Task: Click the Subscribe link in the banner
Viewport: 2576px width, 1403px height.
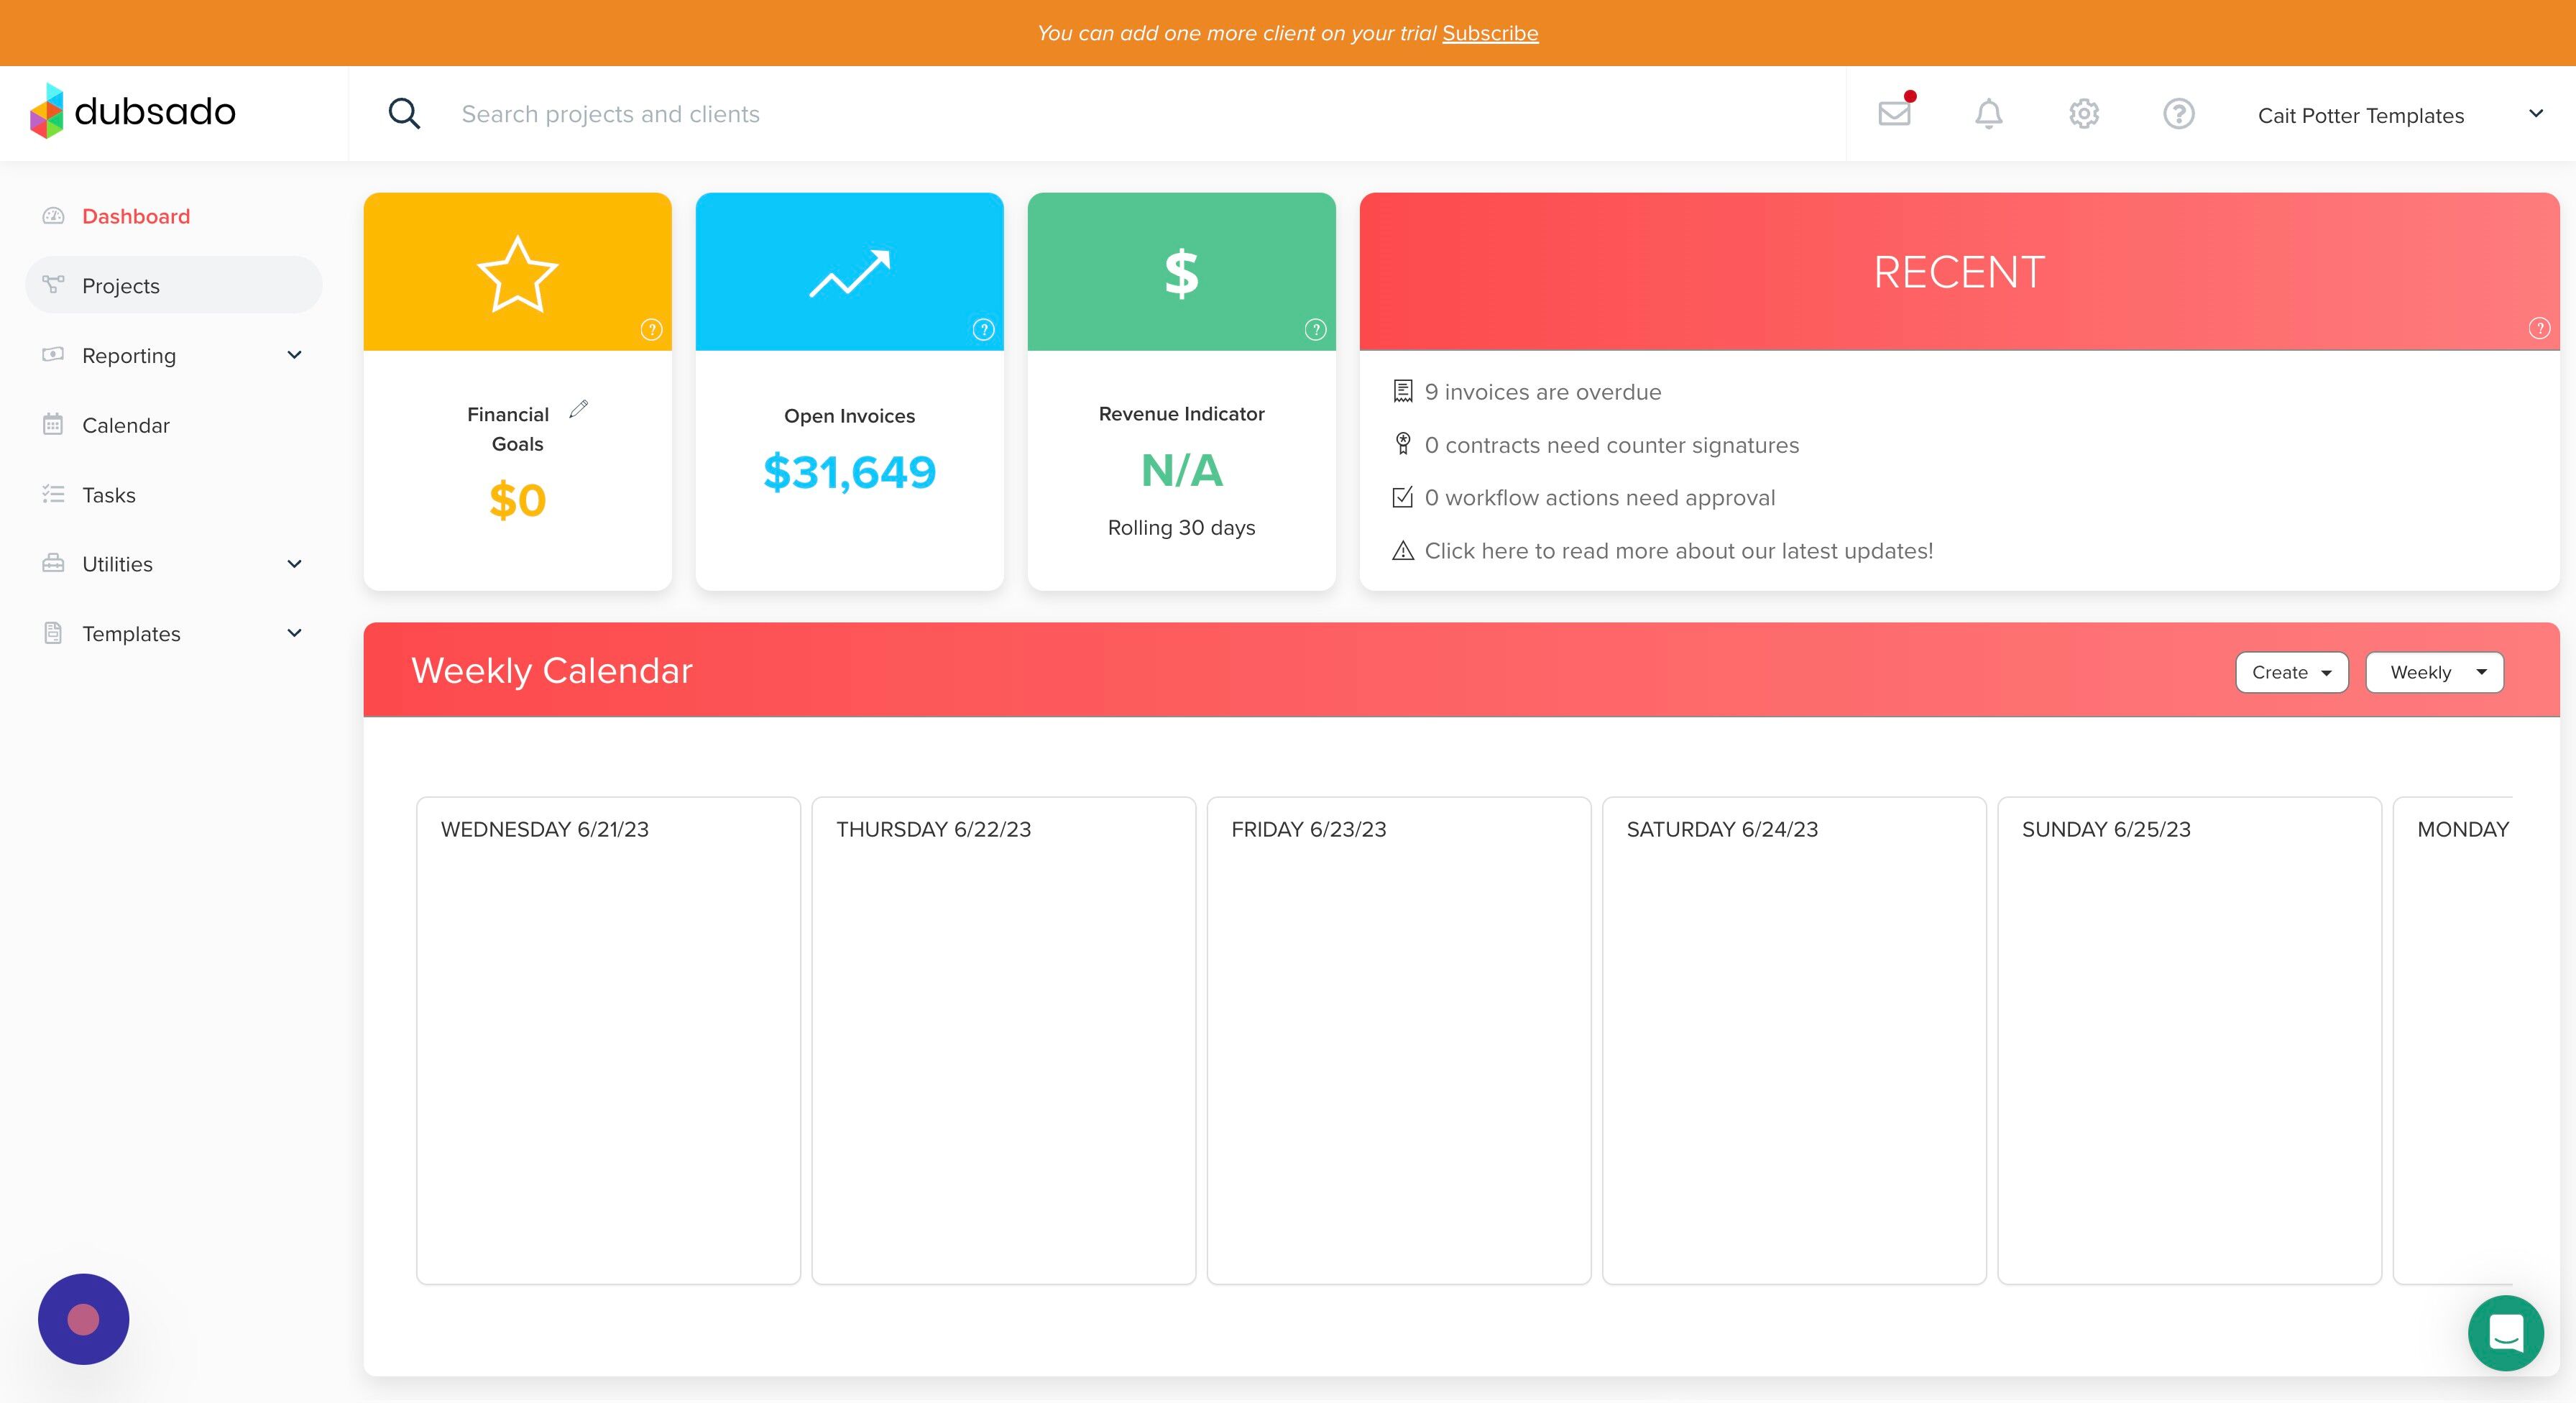Action: pos(1489,33)
